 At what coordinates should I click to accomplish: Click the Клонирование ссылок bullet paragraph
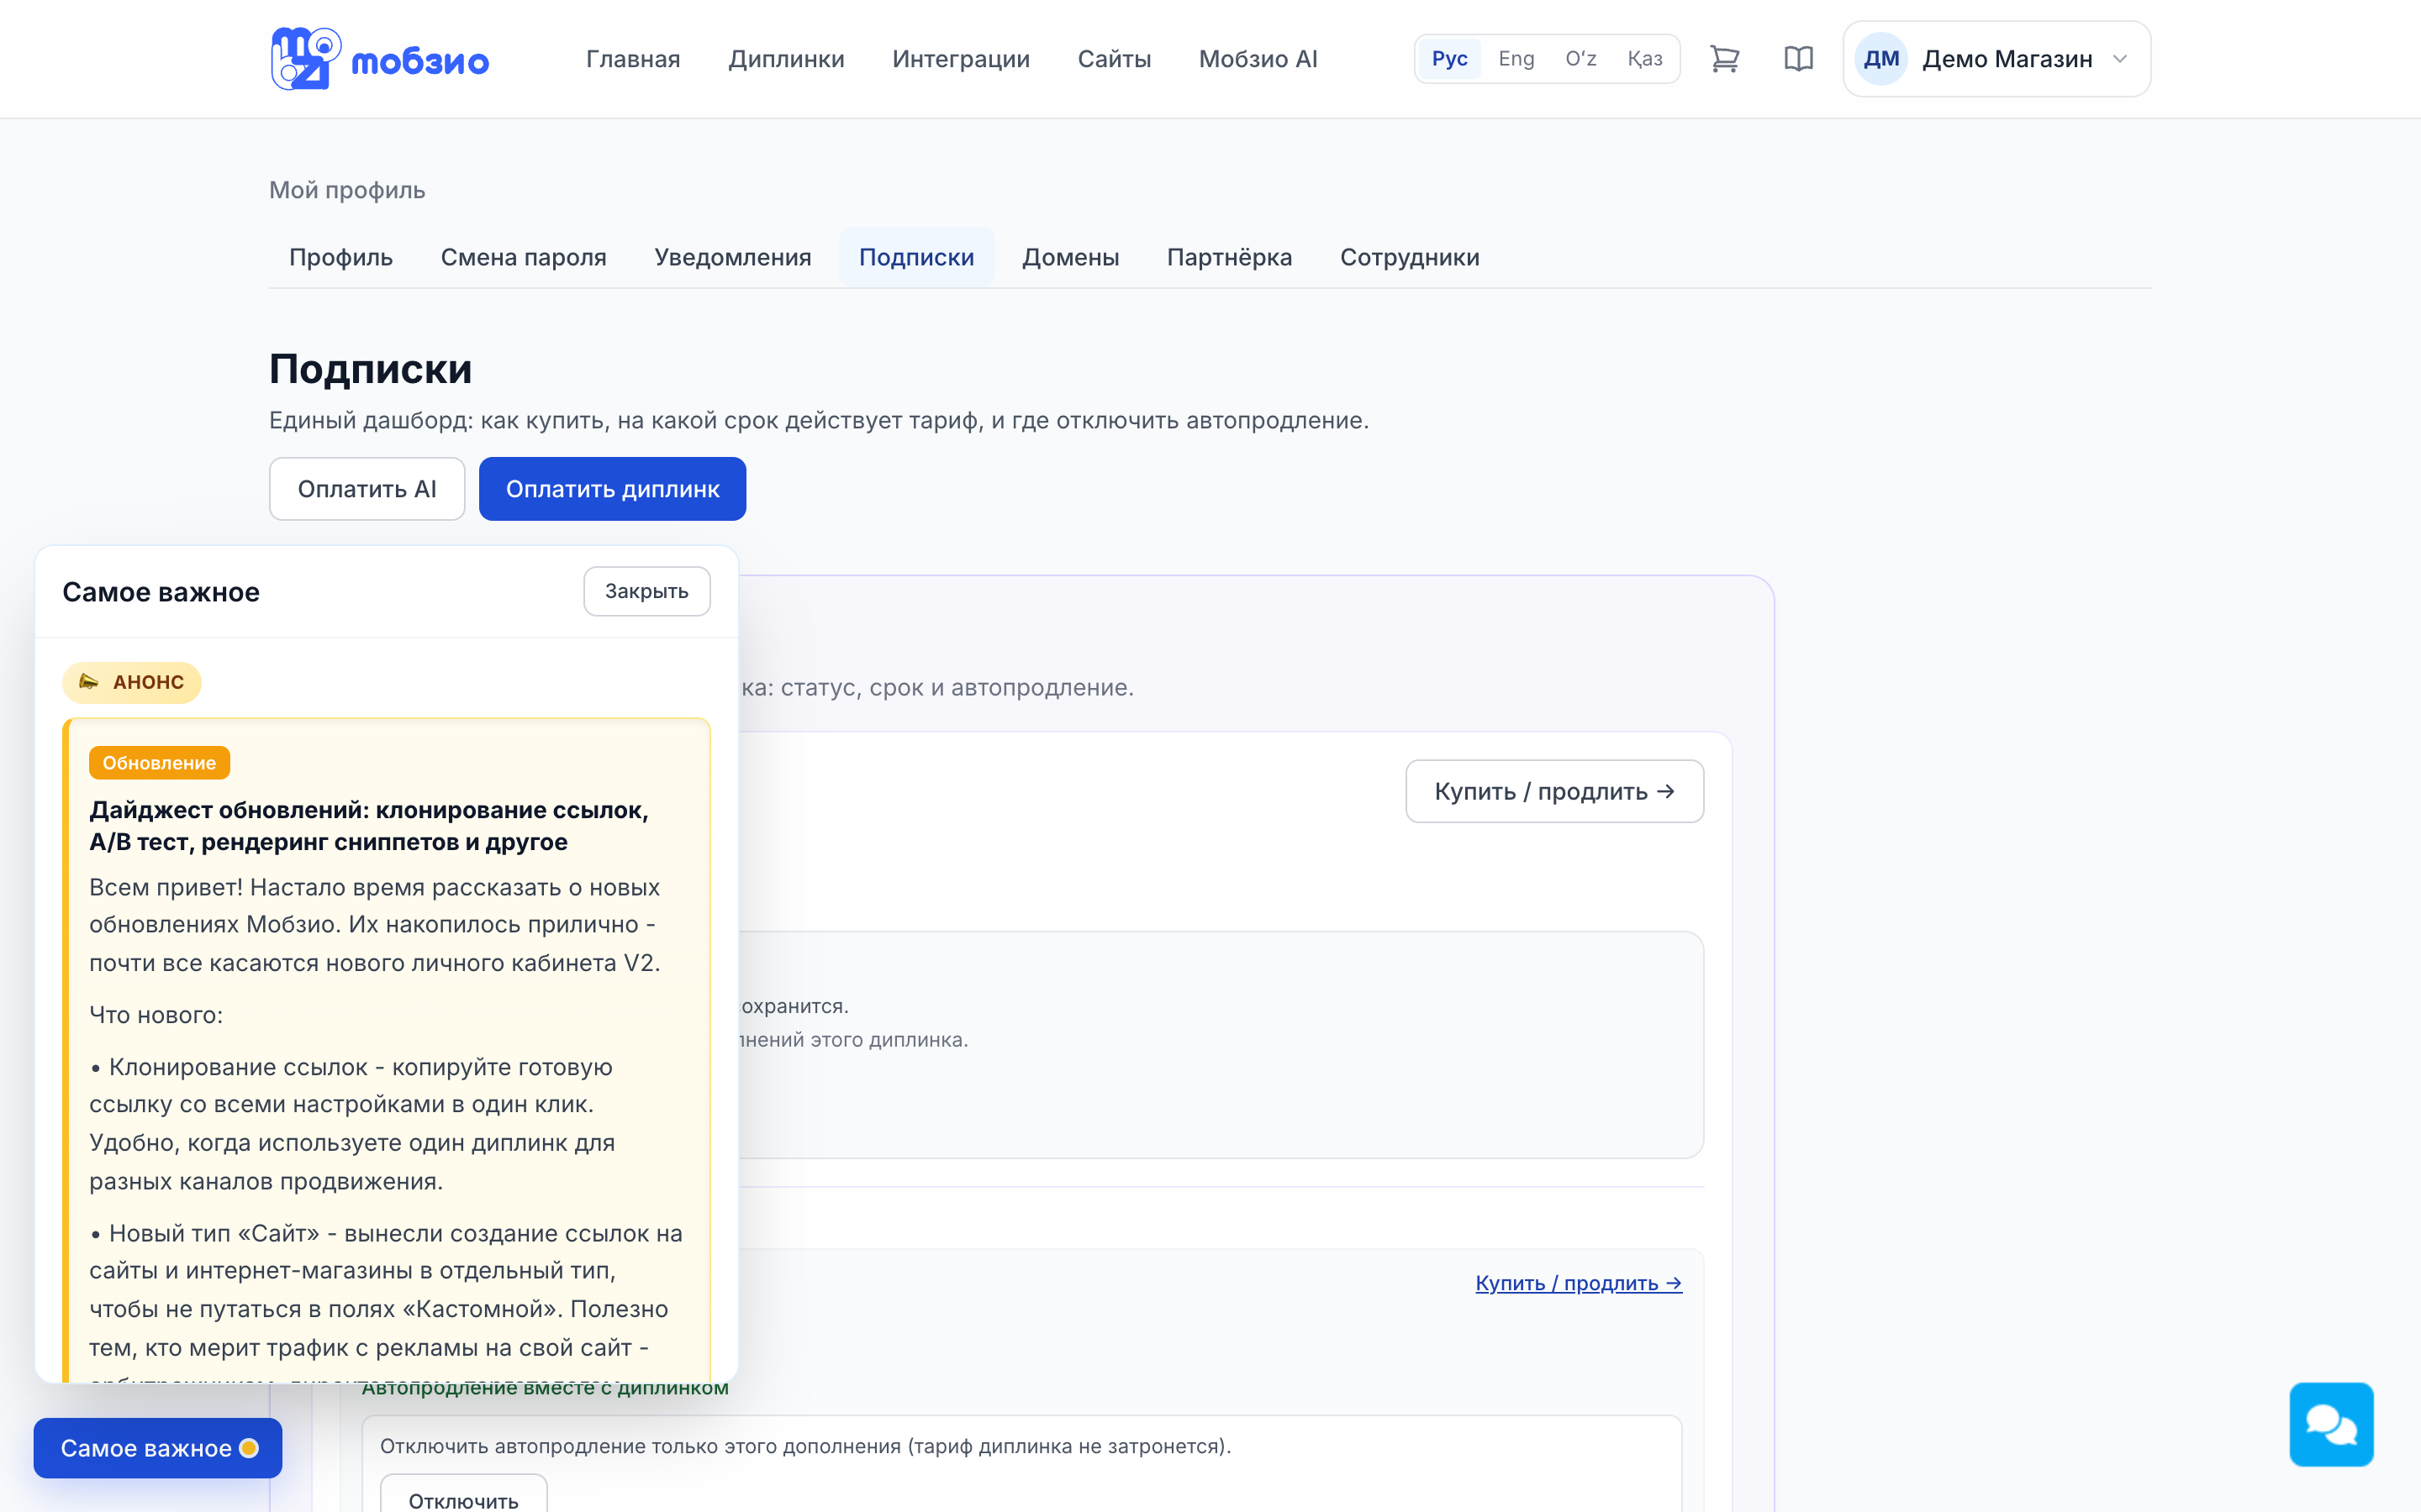click(352, 1124)
